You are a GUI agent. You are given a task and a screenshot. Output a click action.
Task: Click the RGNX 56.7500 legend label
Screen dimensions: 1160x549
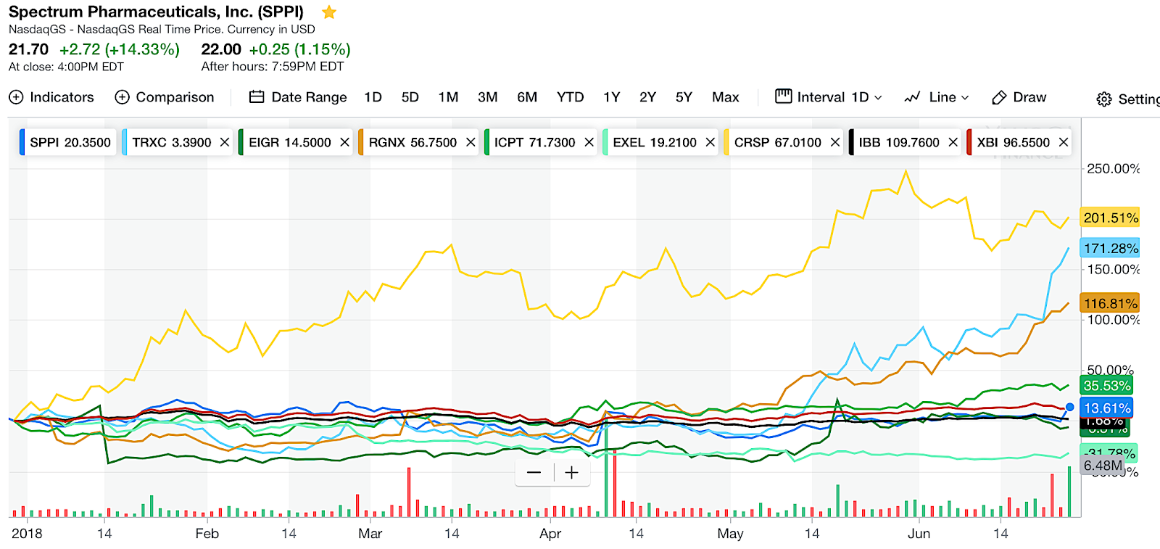click(x=413, y=142)
